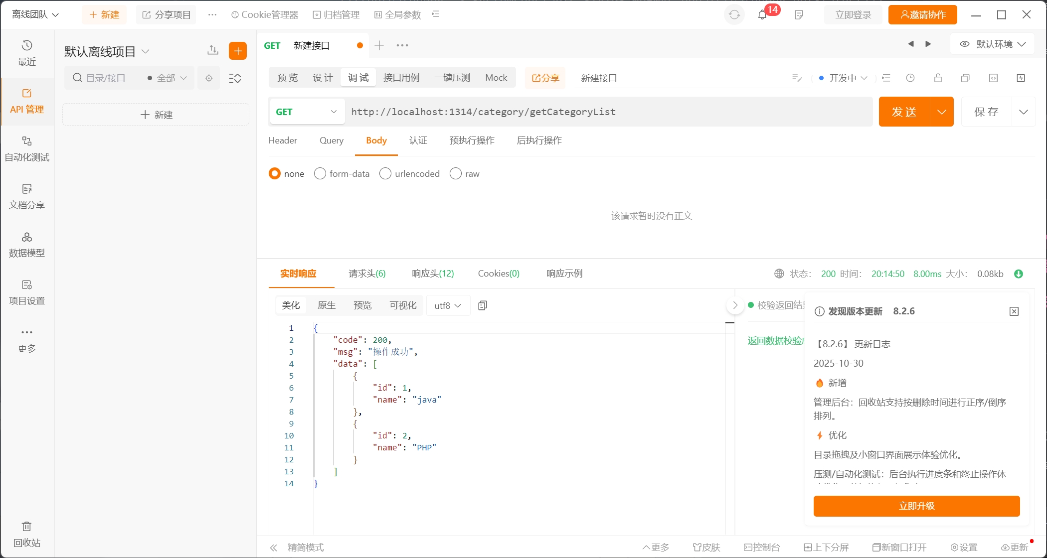Select the raw body type radio
The width and height of the screenshot is (1047, 558).
[456, 173]
